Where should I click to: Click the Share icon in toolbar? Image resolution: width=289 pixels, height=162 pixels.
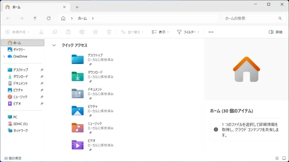coord(95,32)
